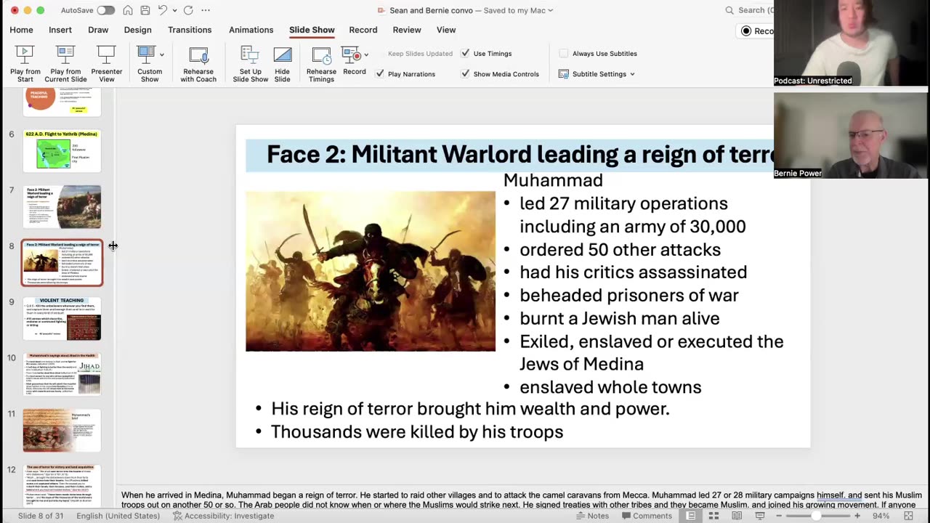
Task: Select slide 11 thumbnail
Action: coord(62,430)
